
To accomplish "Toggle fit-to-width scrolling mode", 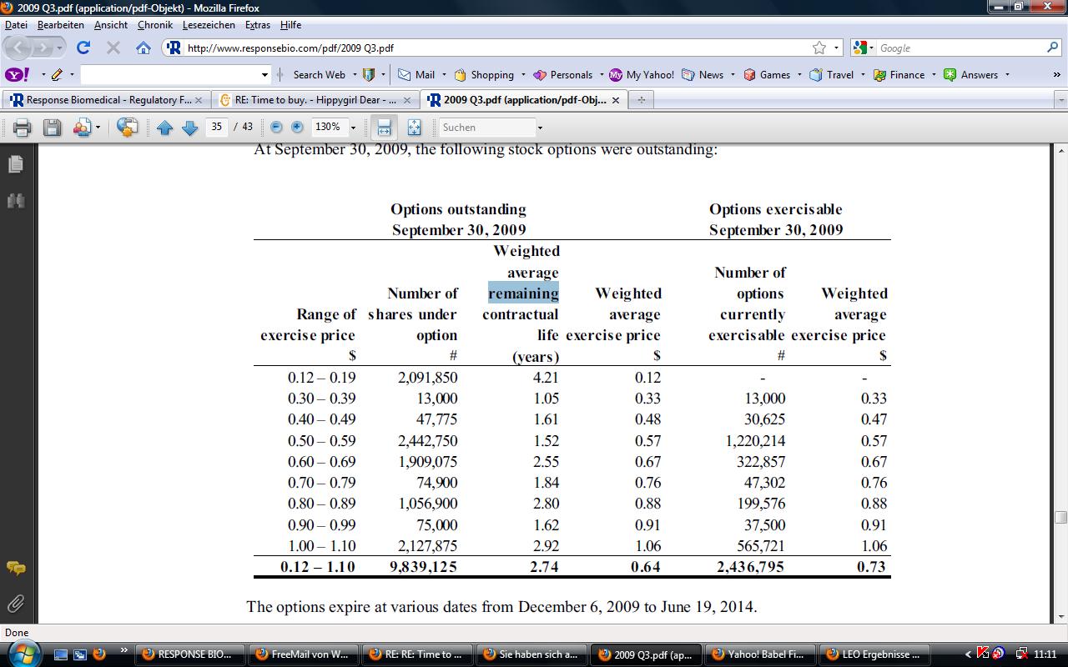I will coord(384,128).
